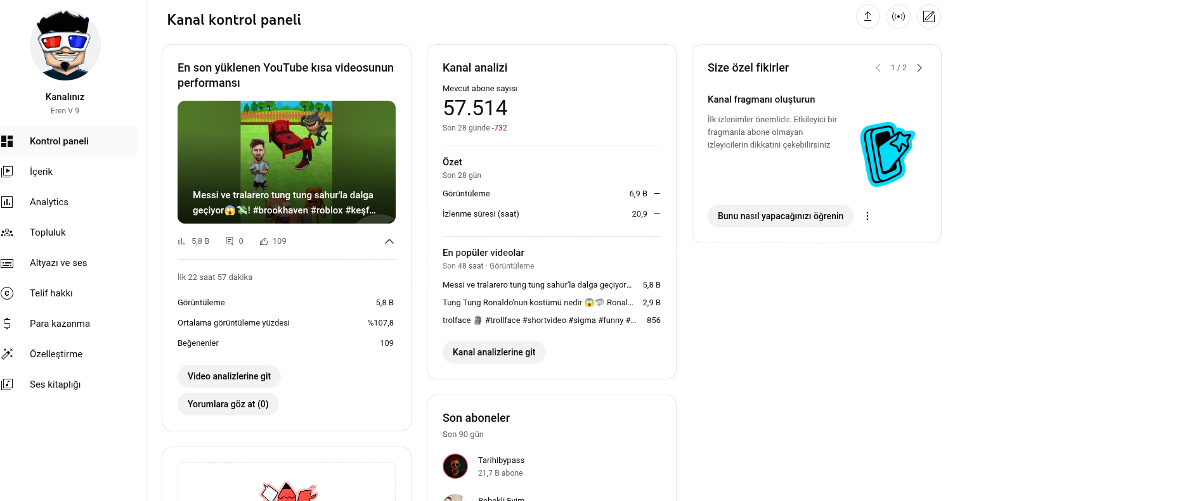Click the Beğenenler 109 row
Screen dimensions: 1201x501
coord(286,343)
